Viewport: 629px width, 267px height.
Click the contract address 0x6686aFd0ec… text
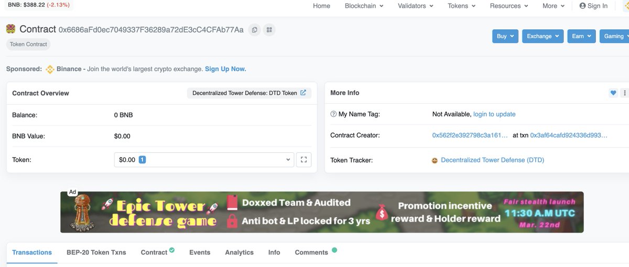pyautogui.click(x=151, y=30)
